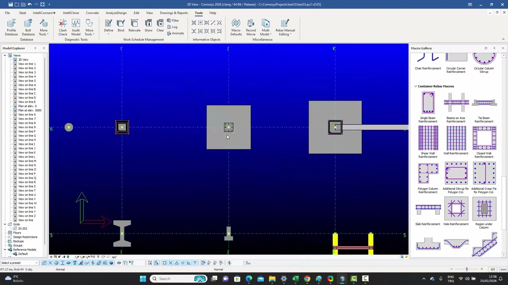Choose the Tie Beam Reinforcement macro
Image resolution: width=508 pixels, height=285 pixels.
click(484, 107)
